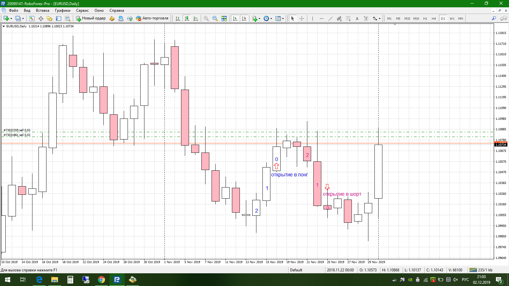The image size is (509, 286).
Task: Zoom in on the chart
Action: [206, 18]
